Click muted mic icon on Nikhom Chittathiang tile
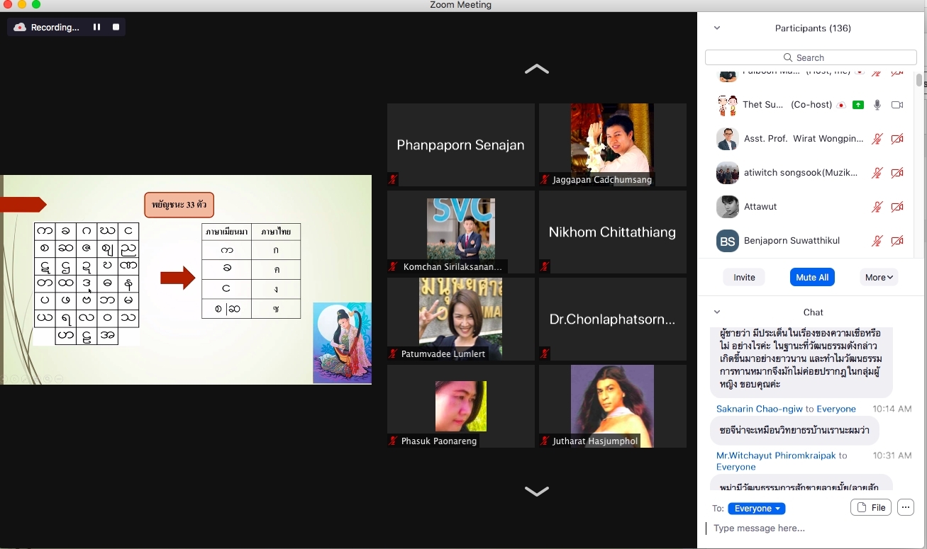The width and height of the screenshot is (927, 549). pos(545,267)
